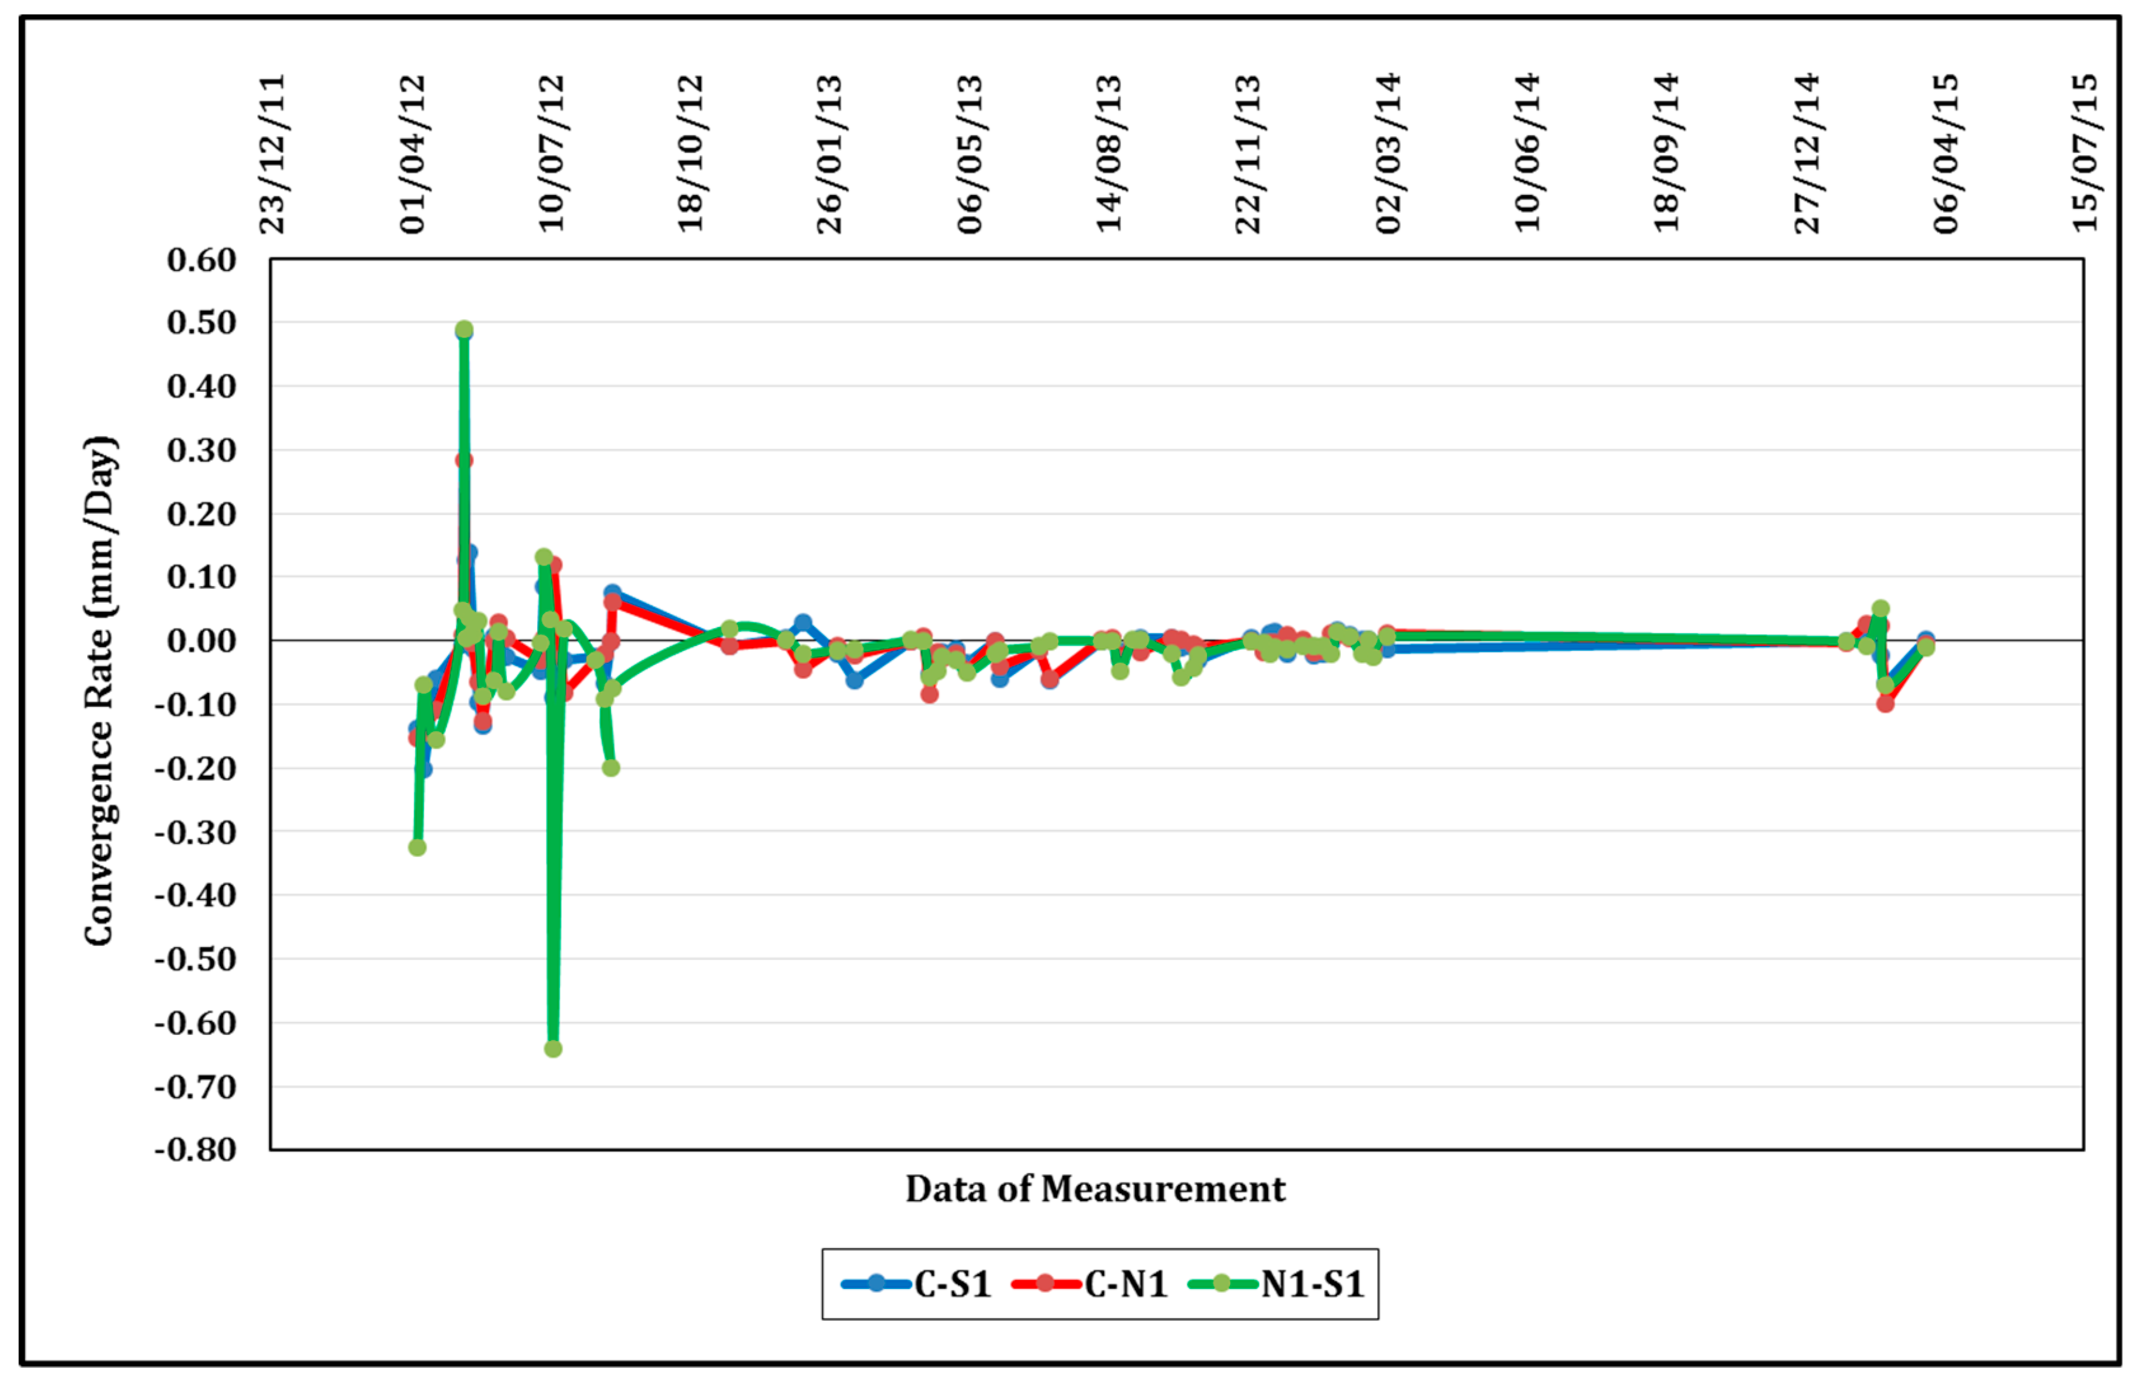The height and width of the screenshot is (1383, 2140).
Task: Click the N1-S1 legend label
Action: point(1312,1285)
